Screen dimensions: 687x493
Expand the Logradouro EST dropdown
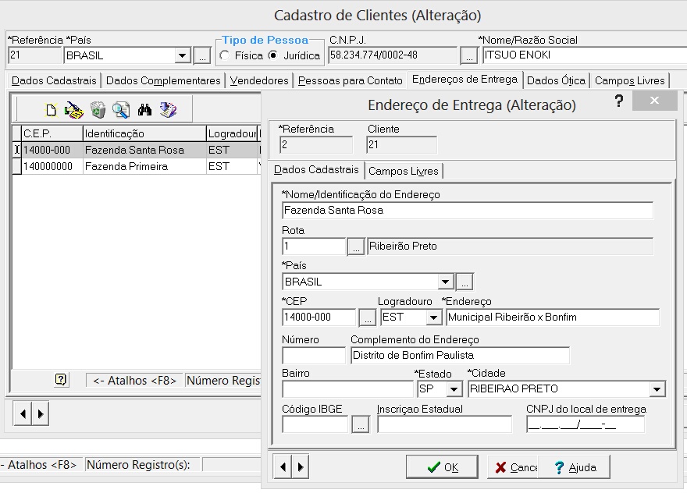pos(433,317)
